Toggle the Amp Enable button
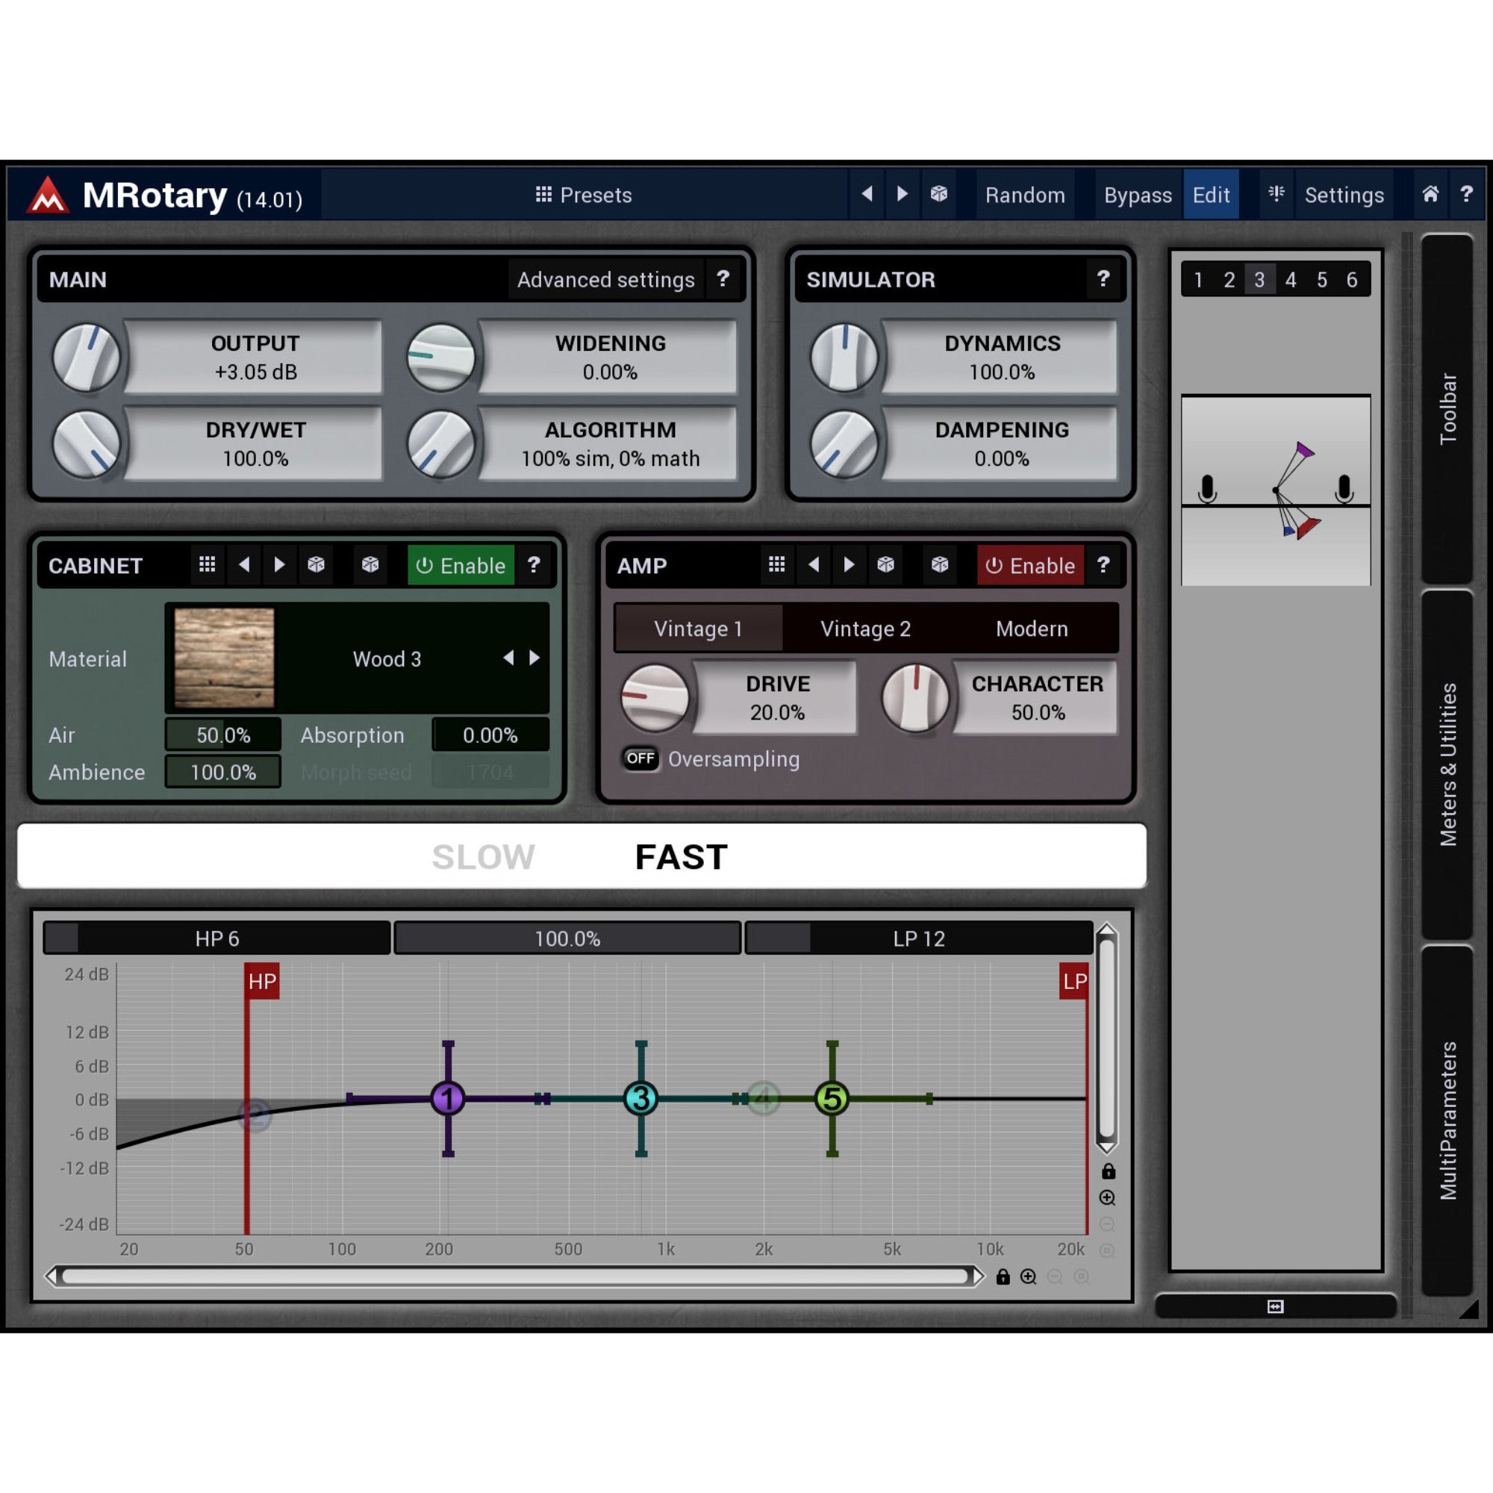The height and width of the screenshot is (1493, 1493). pos(1030,566)
